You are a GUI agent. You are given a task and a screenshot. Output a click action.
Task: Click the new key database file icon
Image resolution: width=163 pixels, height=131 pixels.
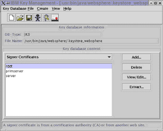pyautogui.click(x=12, y=18)
